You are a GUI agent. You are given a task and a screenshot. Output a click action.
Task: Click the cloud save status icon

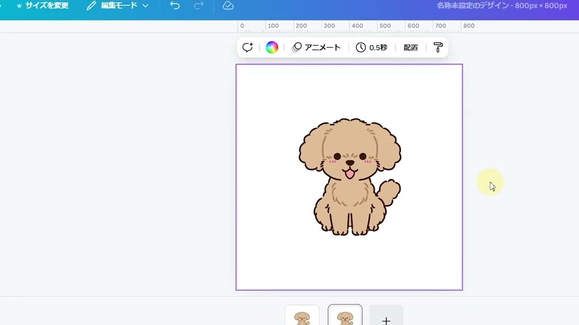(228, 6)
